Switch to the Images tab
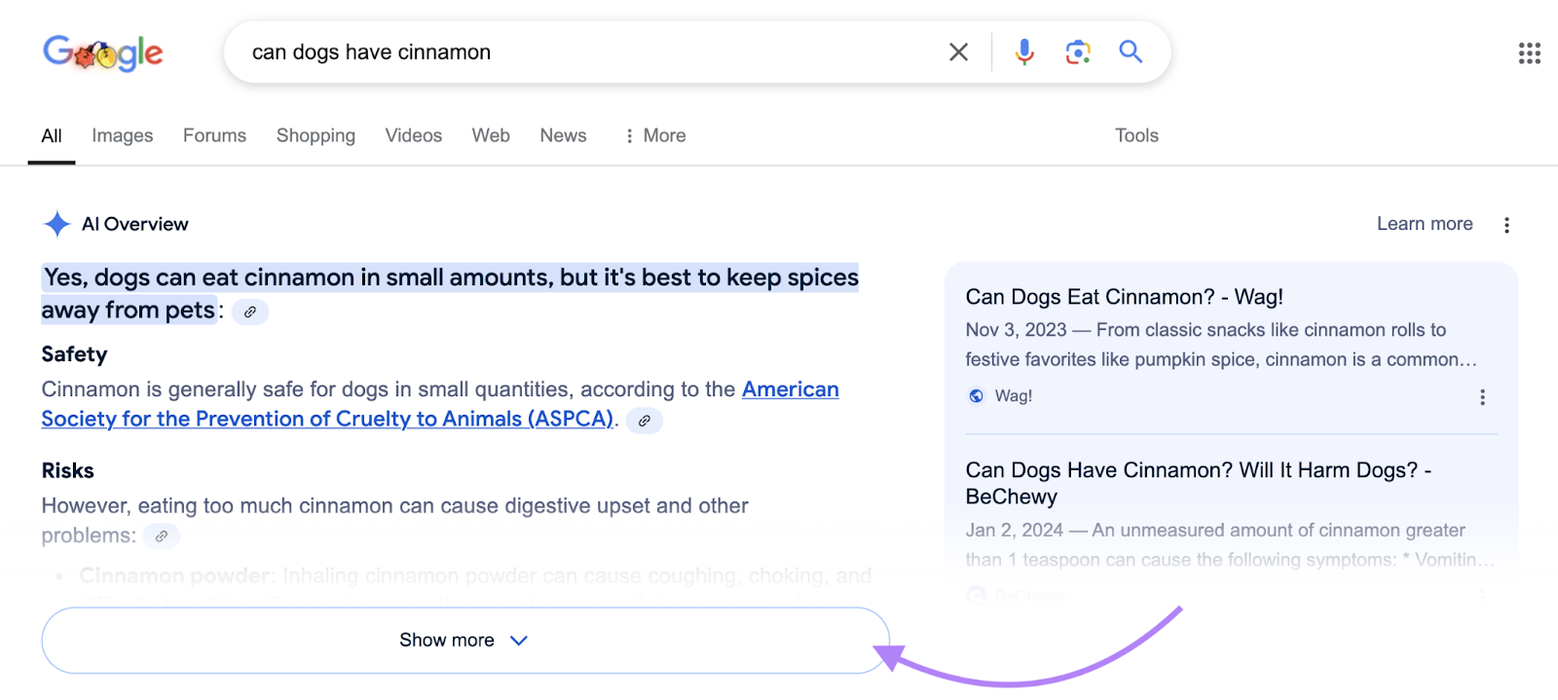The width and height of the screenshot is (1558, 700). click(x=123, y=136)
